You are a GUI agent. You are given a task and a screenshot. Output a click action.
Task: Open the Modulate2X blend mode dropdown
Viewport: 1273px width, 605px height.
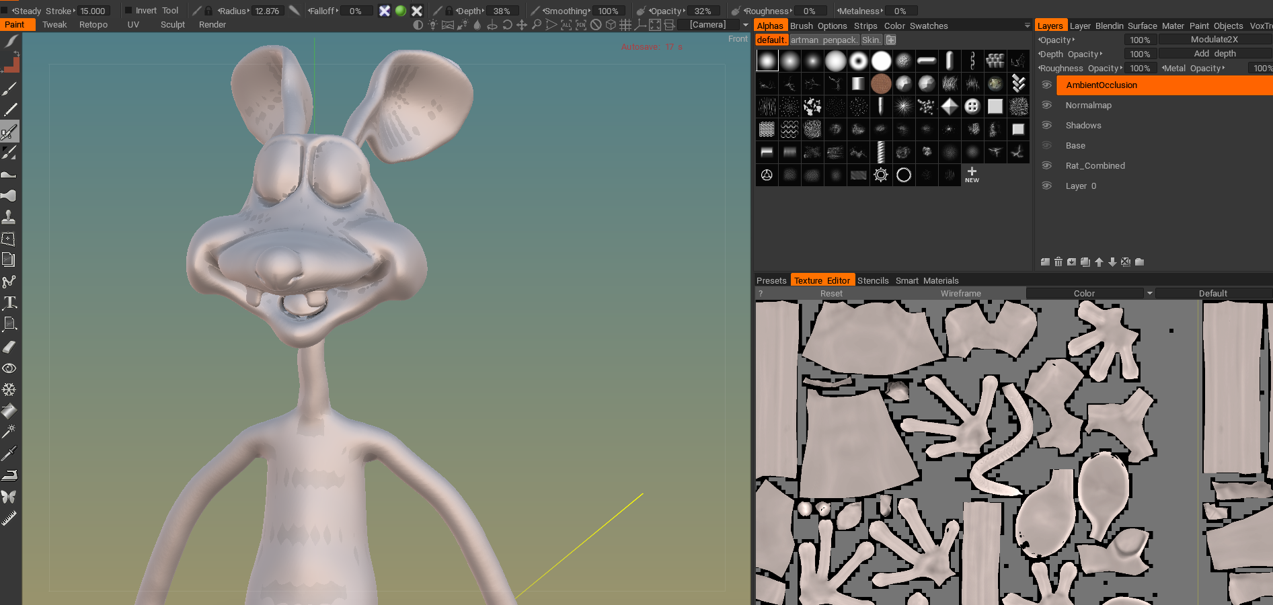coord(1214,40)
